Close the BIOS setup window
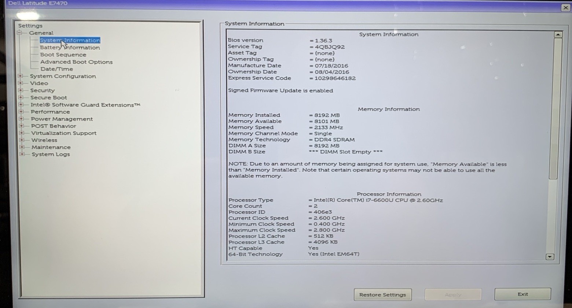Image resolution: width=572 pixels, height=308 pixels. [566, 7]
